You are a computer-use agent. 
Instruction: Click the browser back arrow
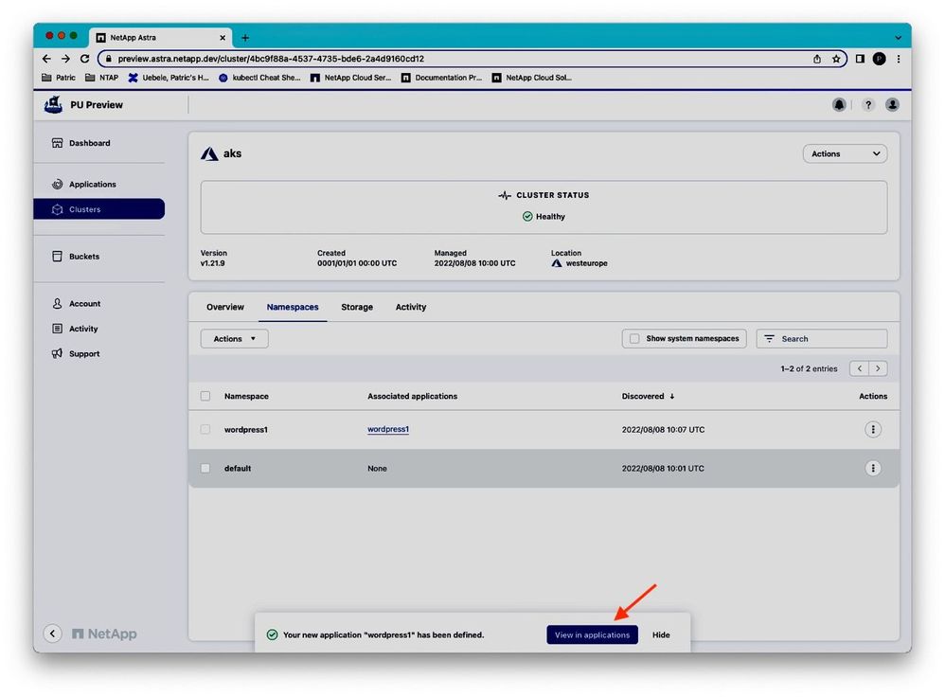click(x=47, y=59)
